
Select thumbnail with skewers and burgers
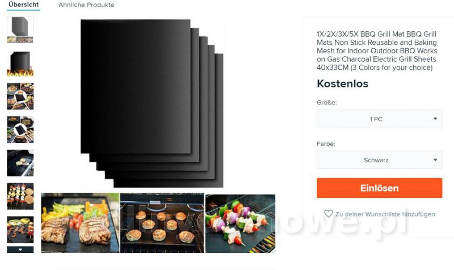coord(20,196)
